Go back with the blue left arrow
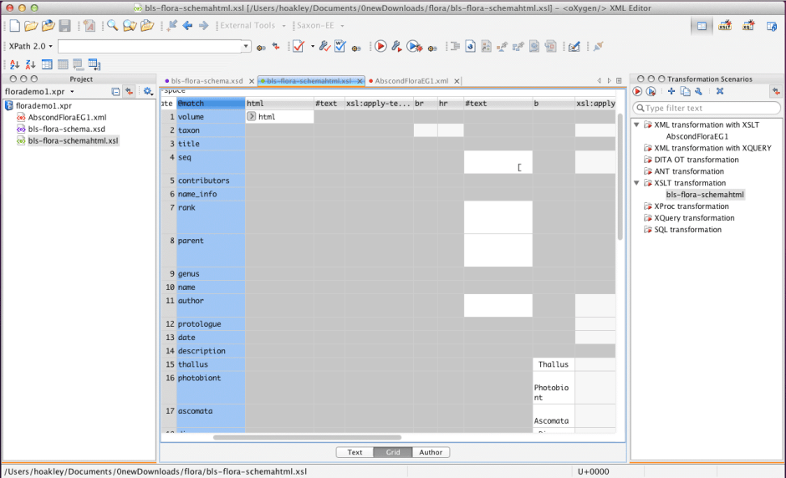Image resolution: width=786 pixels, height=478 pixels. (187, 26)
